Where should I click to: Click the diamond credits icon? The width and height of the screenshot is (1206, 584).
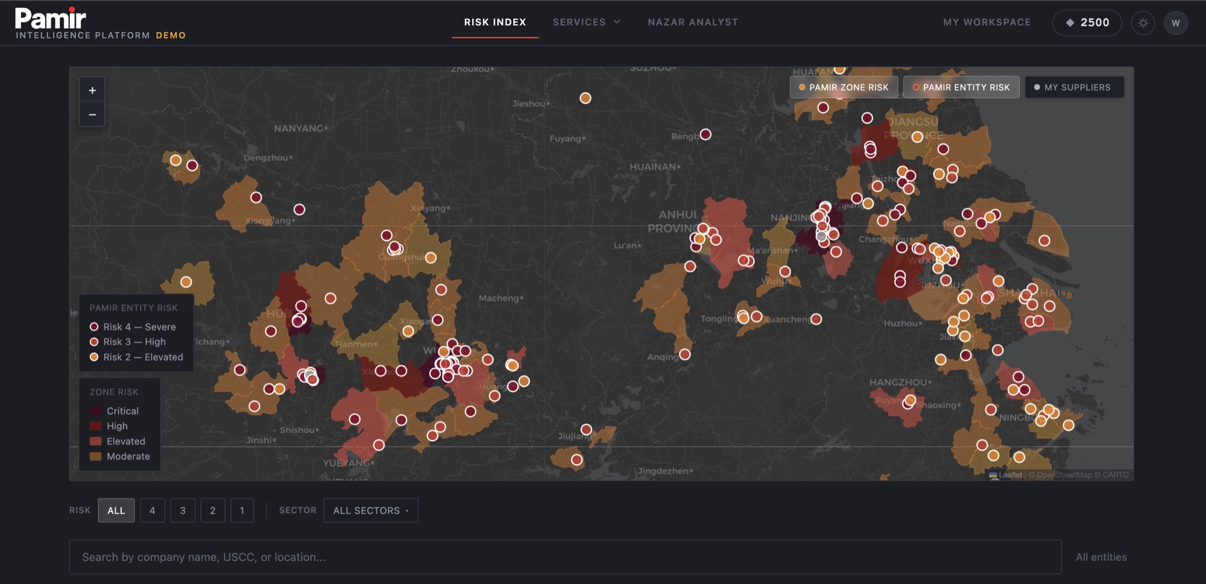[x=1070, y=22]
